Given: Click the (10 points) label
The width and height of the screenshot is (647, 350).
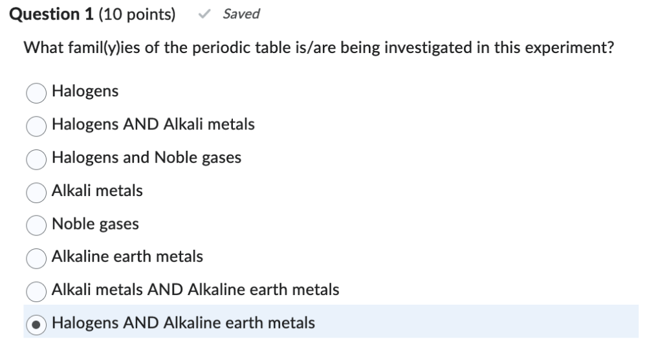Looking at the screenshot, I should (x=137, y=14).
